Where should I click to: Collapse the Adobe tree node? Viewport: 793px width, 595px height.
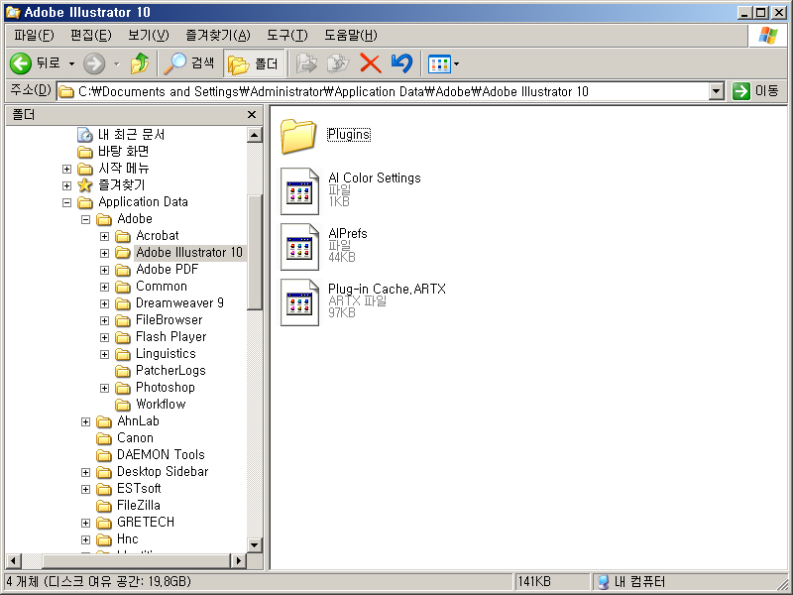(85, 219)
